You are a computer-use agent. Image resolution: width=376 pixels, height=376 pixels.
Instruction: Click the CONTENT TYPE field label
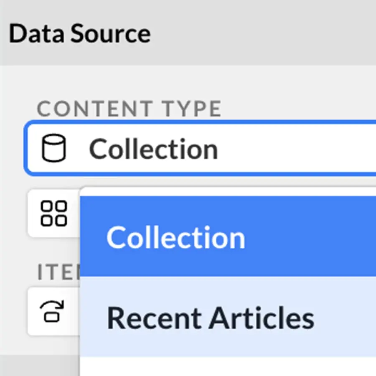tap(129, 109)
